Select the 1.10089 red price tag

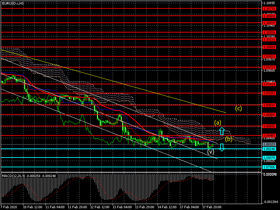click(x=269, y=47)
